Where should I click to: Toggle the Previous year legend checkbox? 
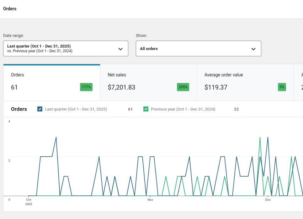tap(146, 109)
